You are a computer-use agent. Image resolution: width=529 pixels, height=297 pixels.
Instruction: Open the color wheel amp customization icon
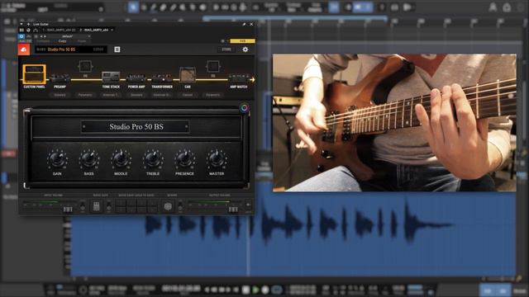tap(245, 108)
